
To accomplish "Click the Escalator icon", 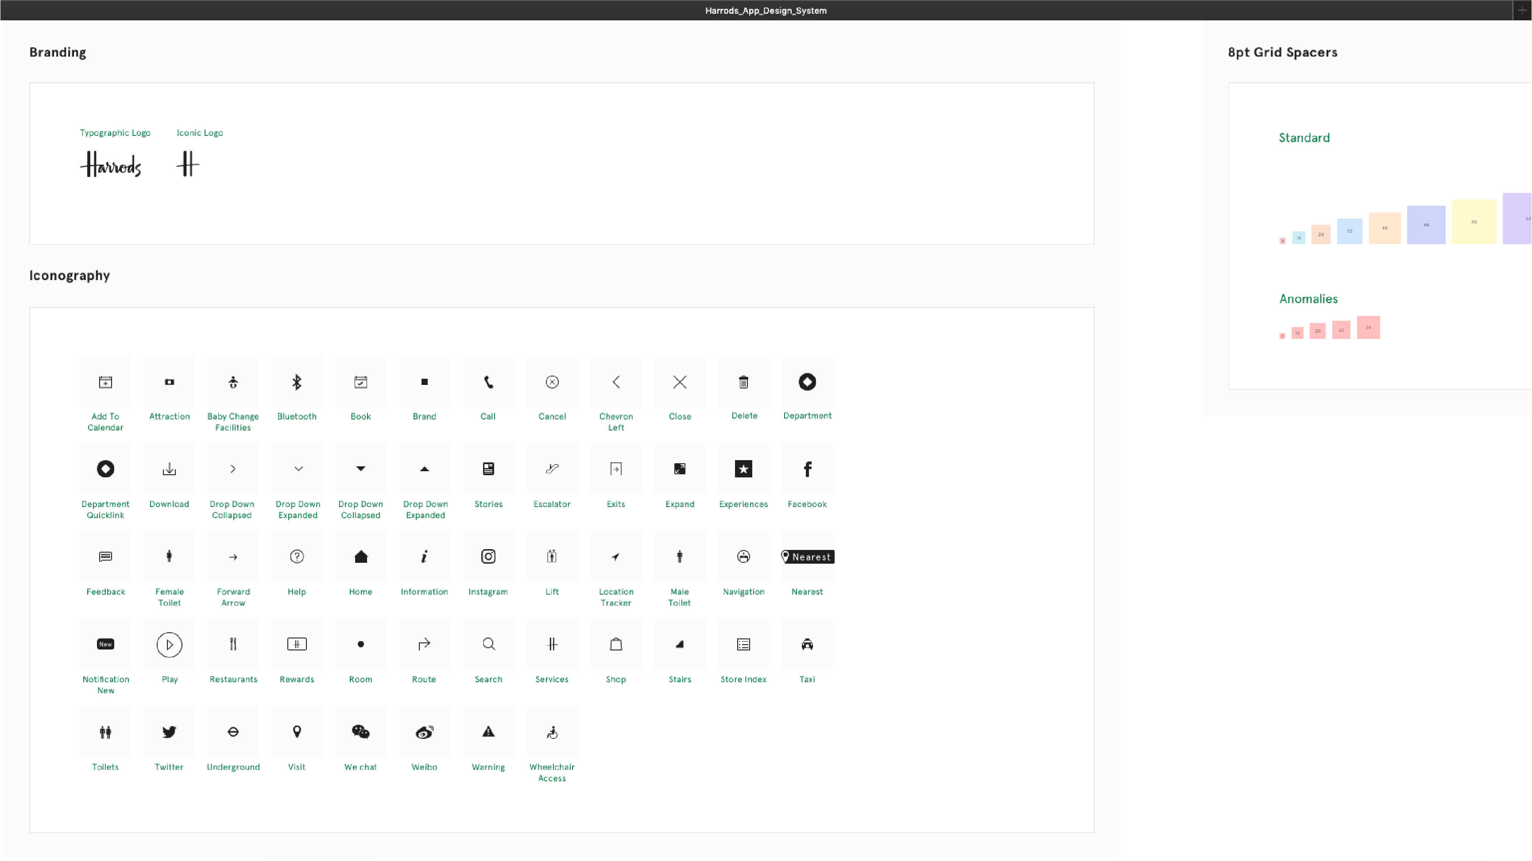I will (551, 469).
